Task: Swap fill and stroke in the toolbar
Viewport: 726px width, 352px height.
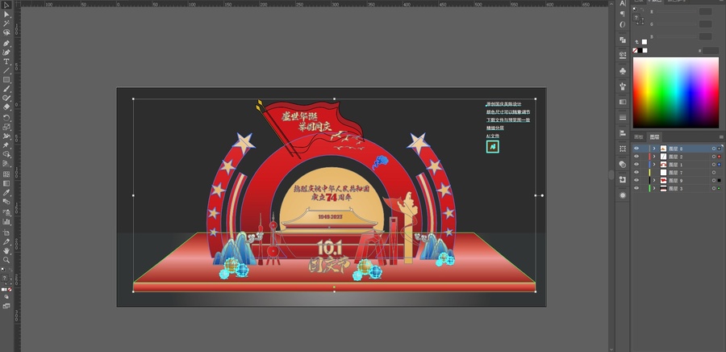Action: pos(10,268)
